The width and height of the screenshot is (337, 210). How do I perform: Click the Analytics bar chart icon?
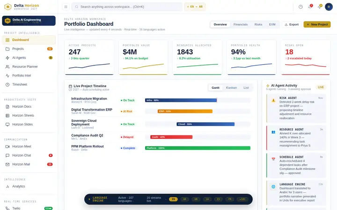pyautogui.click(x=7, y=186)
